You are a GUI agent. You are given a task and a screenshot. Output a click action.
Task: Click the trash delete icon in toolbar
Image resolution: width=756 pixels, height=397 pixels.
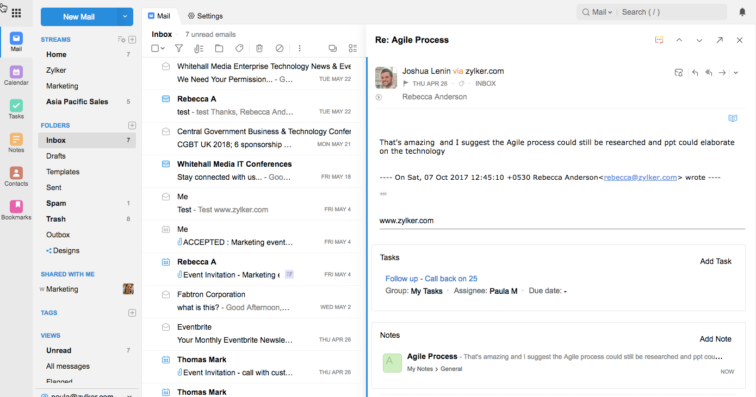point(259,48)
